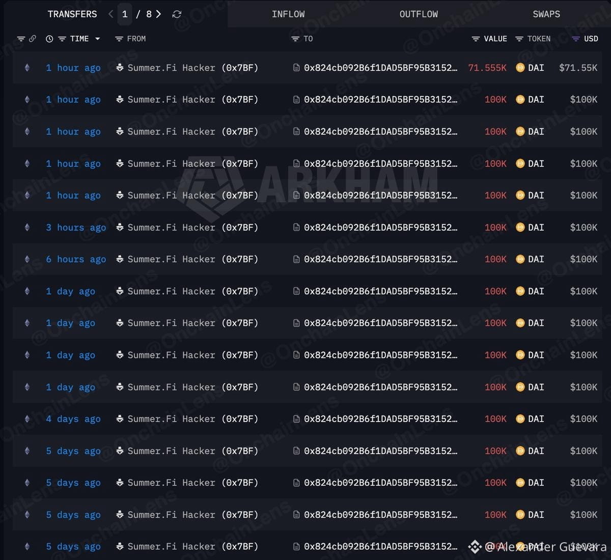This screenshot has height=560, width=611.
Task: Open the 4 days ago timestamp link
Action: 73,419
